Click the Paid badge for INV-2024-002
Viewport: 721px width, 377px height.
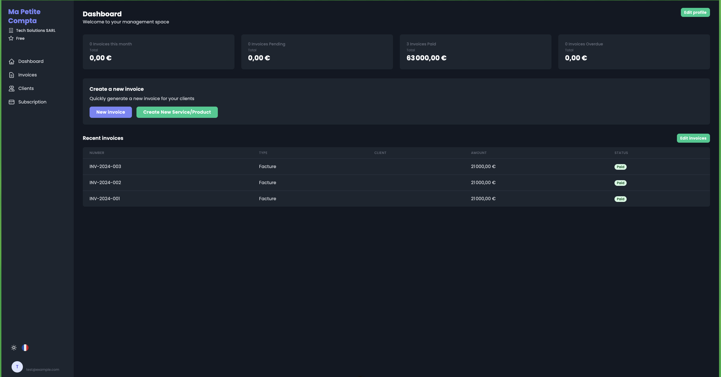pos(620,183)
